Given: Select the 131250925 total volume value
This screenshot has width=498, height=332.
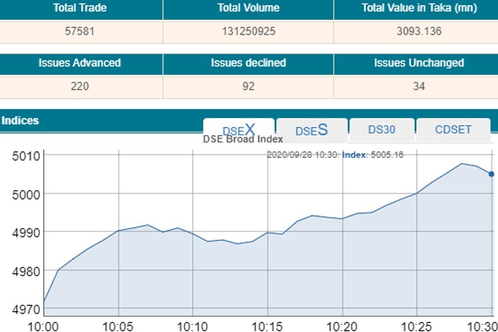Looking at the screenshot, I should tap(248, 32).
